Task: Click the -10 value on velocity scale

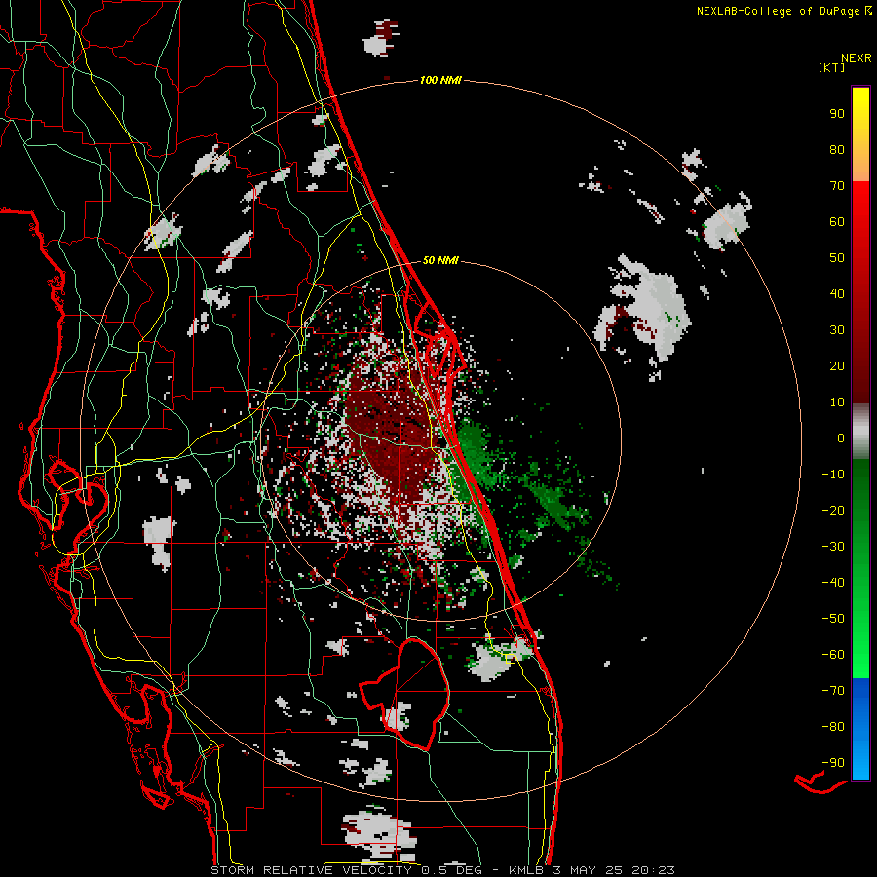Action: pos(833,475)
